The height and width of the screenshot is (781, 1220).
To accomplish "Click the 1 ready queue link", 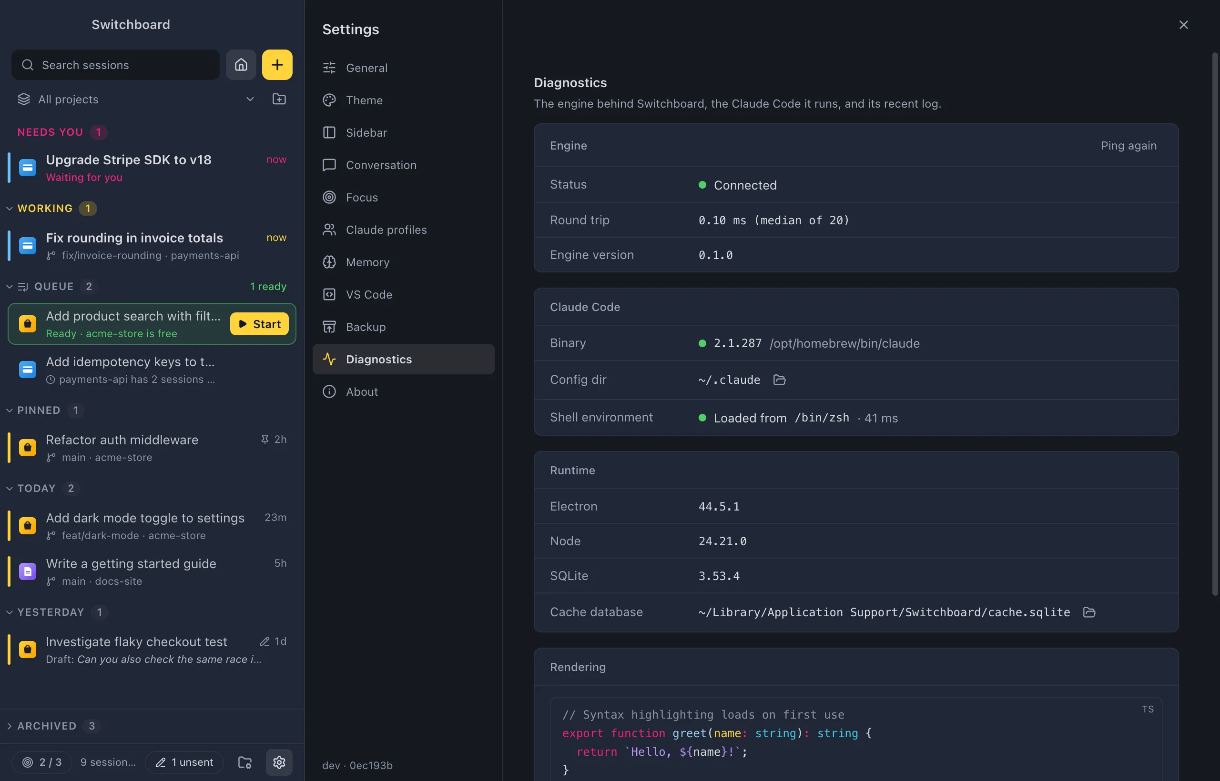I will pyautogui.click(x=268, y=287).
